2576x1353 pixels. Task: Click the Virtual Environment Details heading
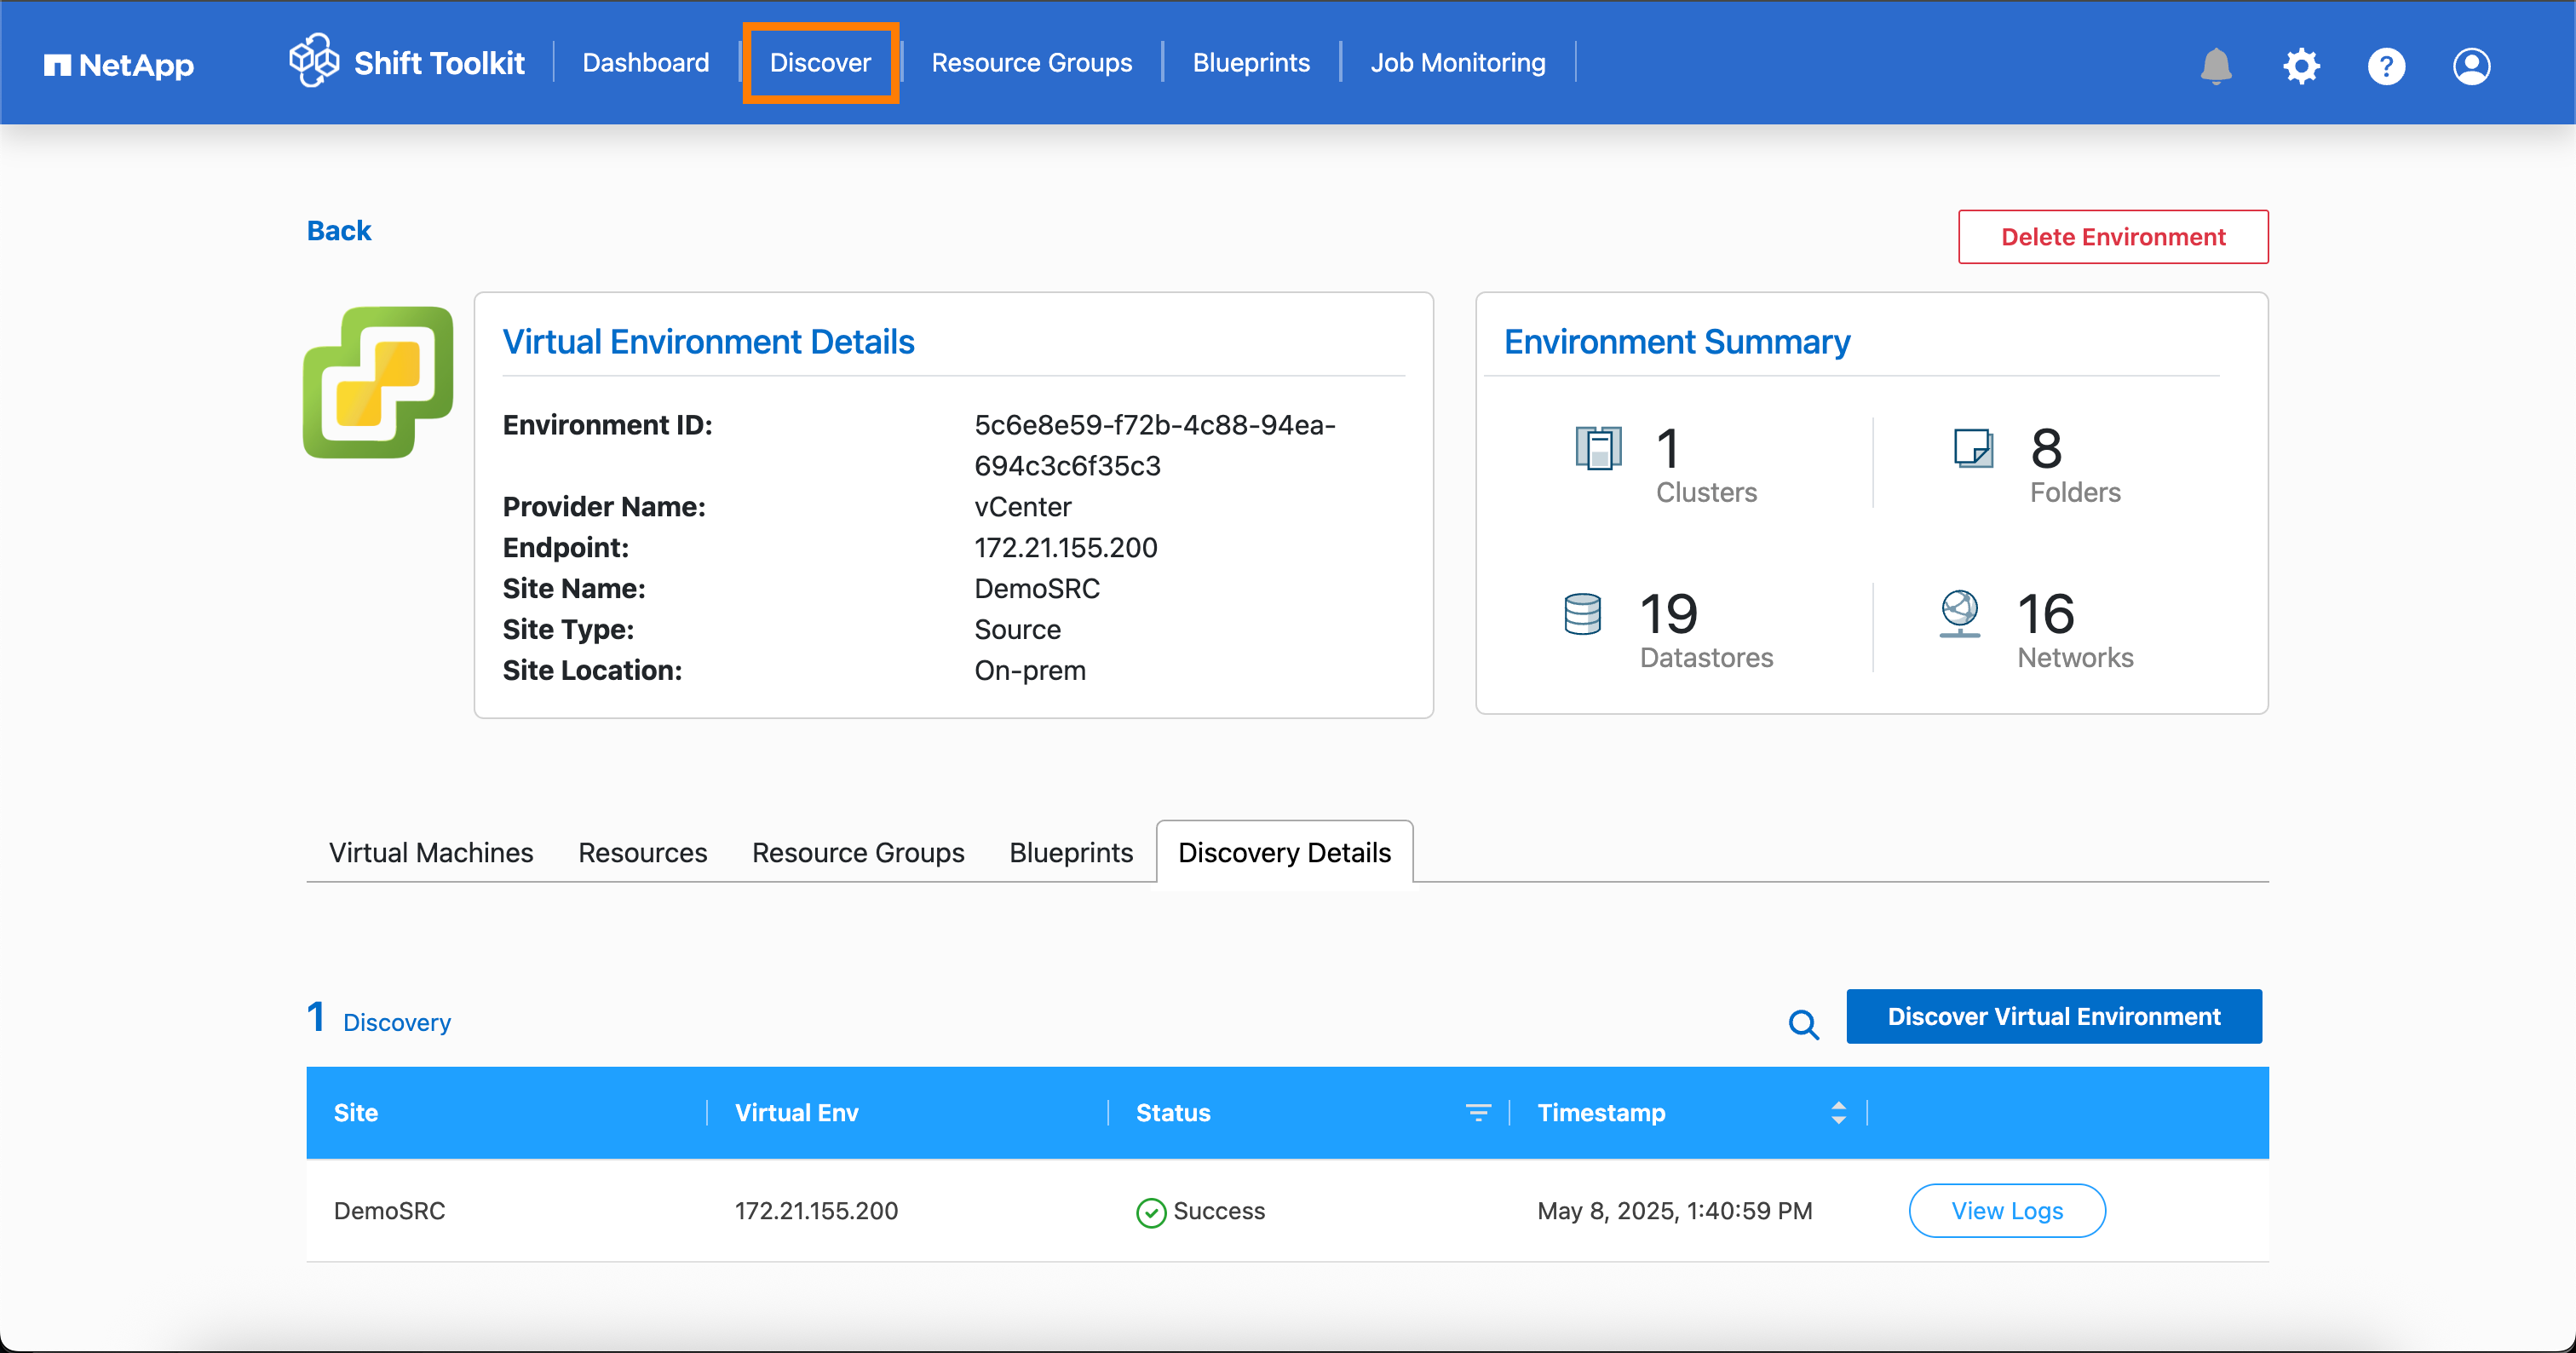pyautogui.click(x=708, y=342)
